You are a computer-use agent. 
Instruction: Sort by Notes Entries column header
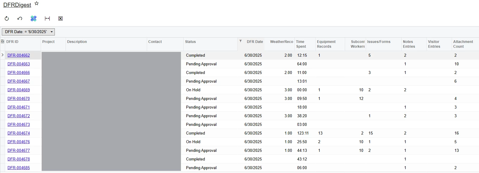(414, 44)
